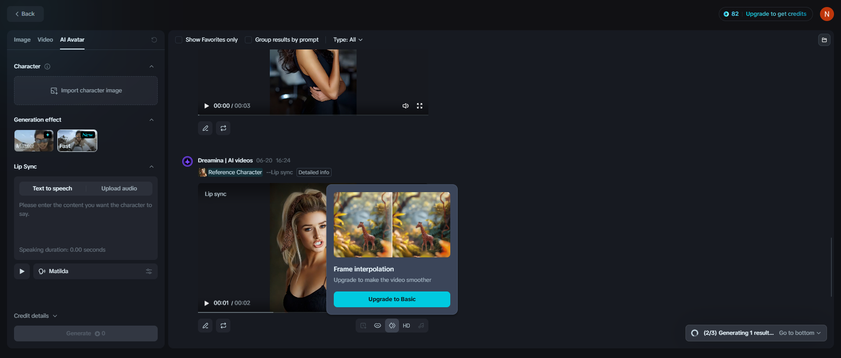Click the frame interpolation icon
Image resolution: width=841 pixels, height=358 pixels.
tap(392, 326)
